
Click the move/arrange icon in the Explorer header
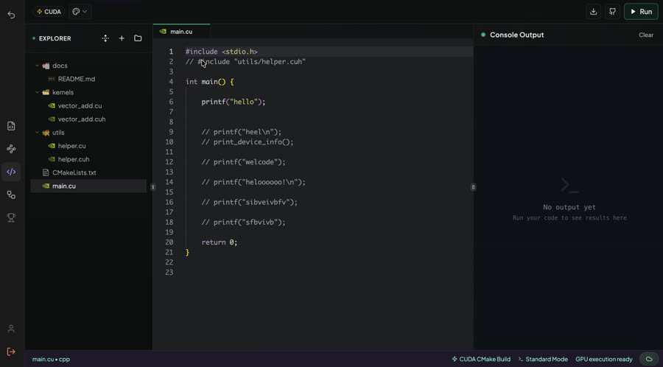click(105, 38)
